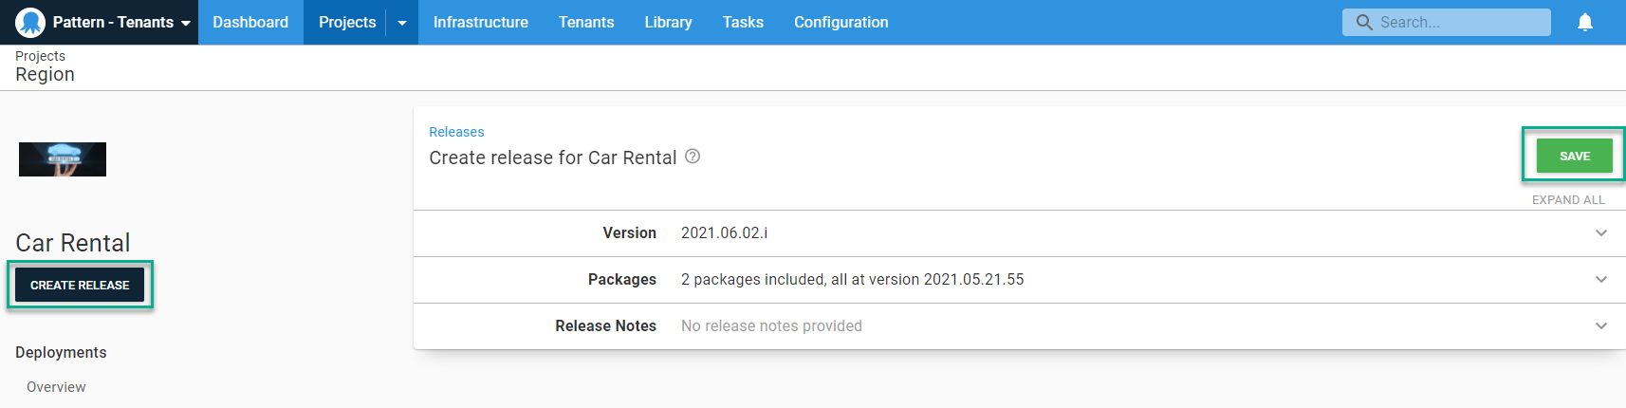Click the EXPAND ALL link
Screen dimensions: 1626x408
click(x=1567, y=200)
